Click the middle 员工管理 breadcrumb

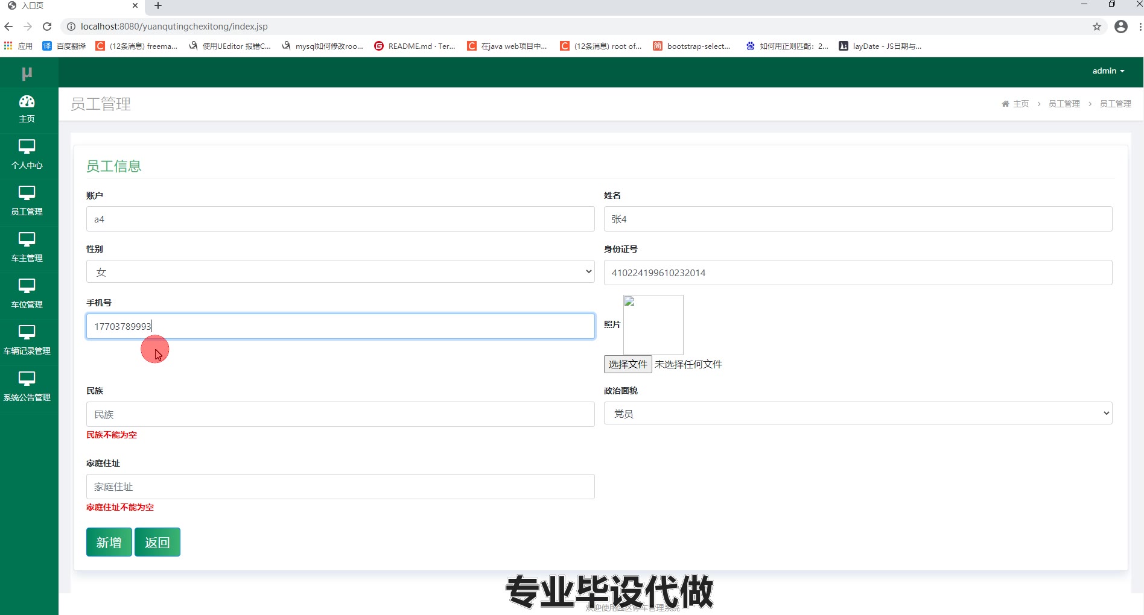pyautogui.click(x=1064, y=104)
